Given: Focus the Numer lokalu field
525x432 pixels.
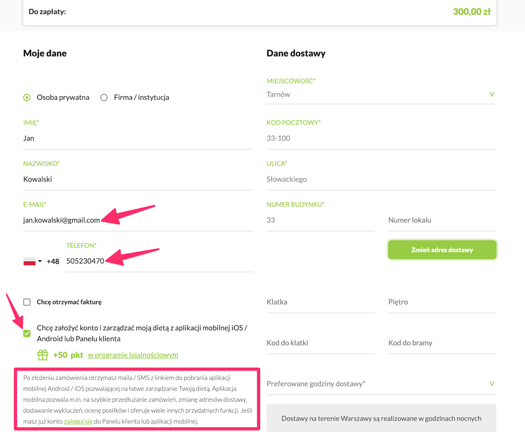Looking at the screenshot, I should pyautogui.click(x=442, y=221).
